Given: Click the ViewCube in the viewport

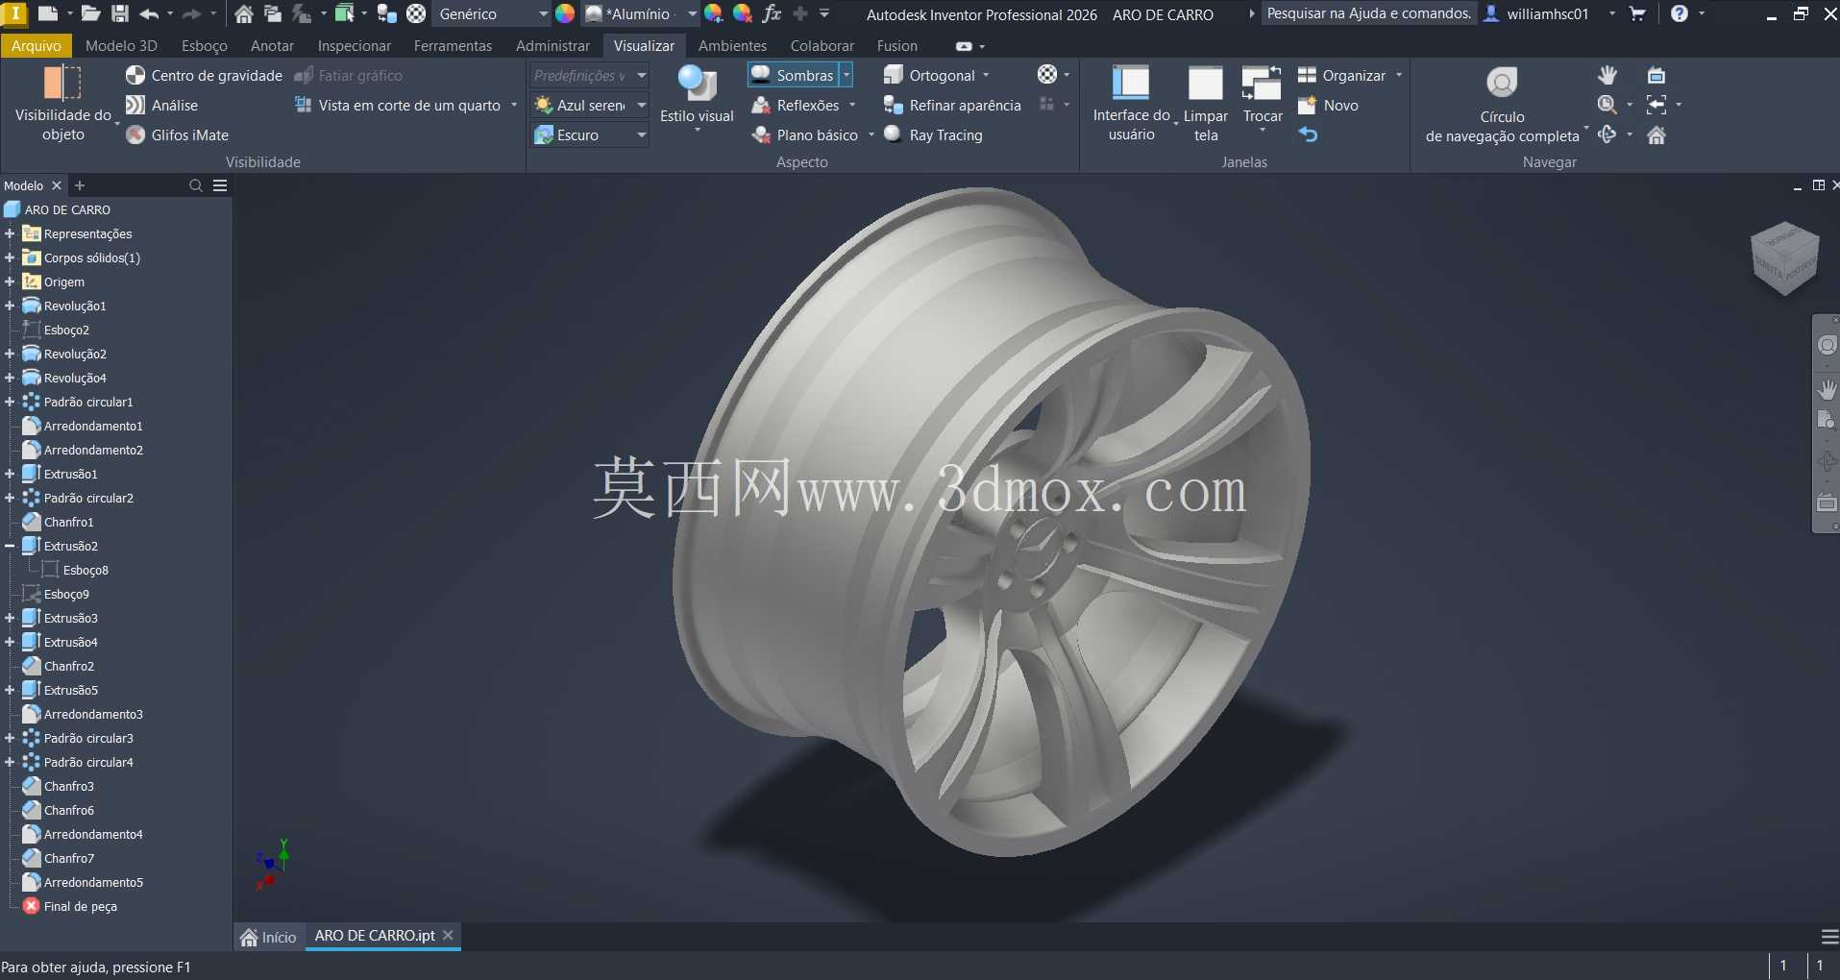Looking at the screenshot, I should pyautogui.click(x=1785, y=257).
